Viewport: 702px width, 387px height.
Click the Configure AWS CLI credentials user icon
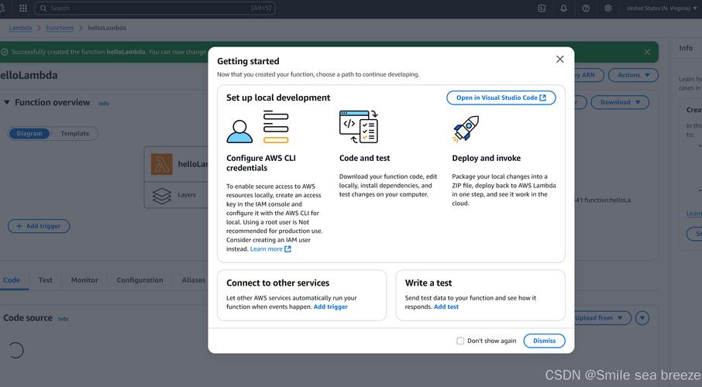click(x=239, y=131)
